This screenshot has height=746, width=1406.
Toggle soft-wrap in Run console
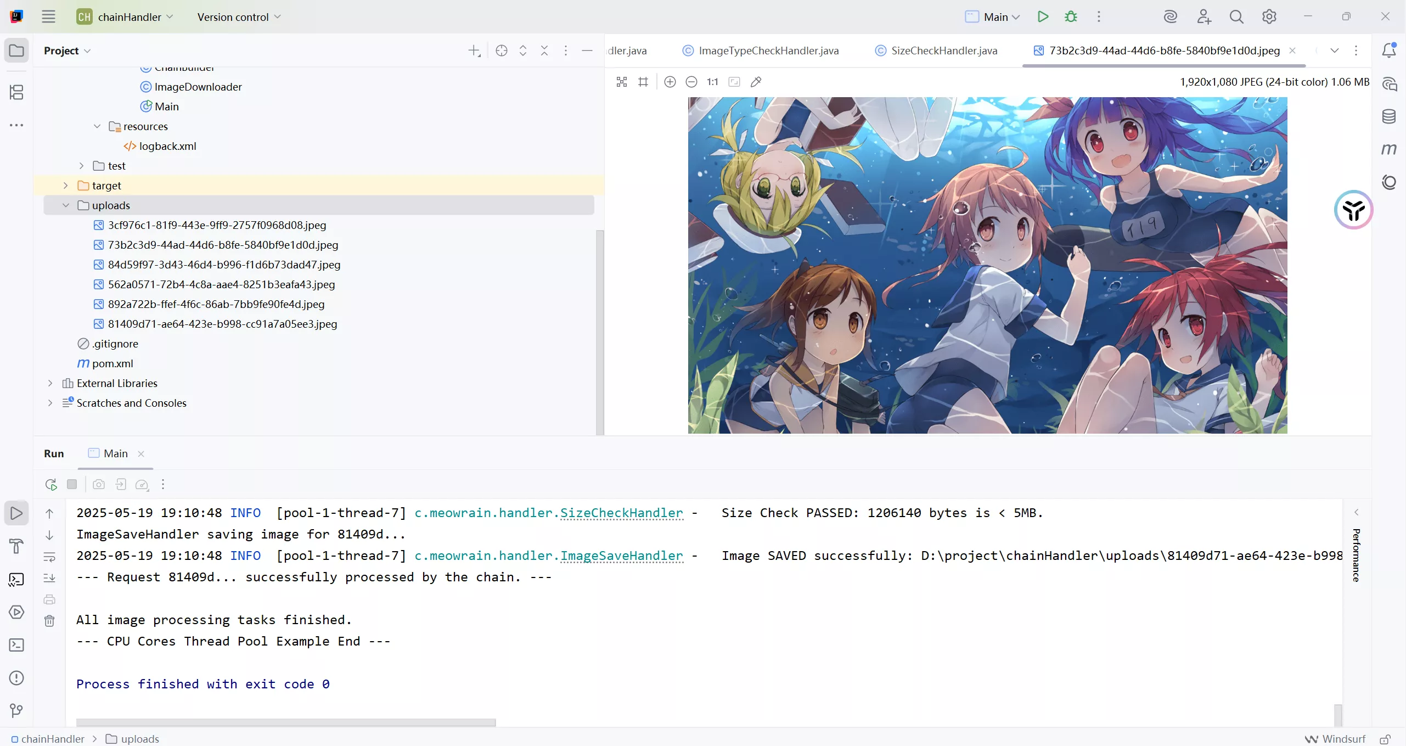pyautogui.click(x=49, y=557)
